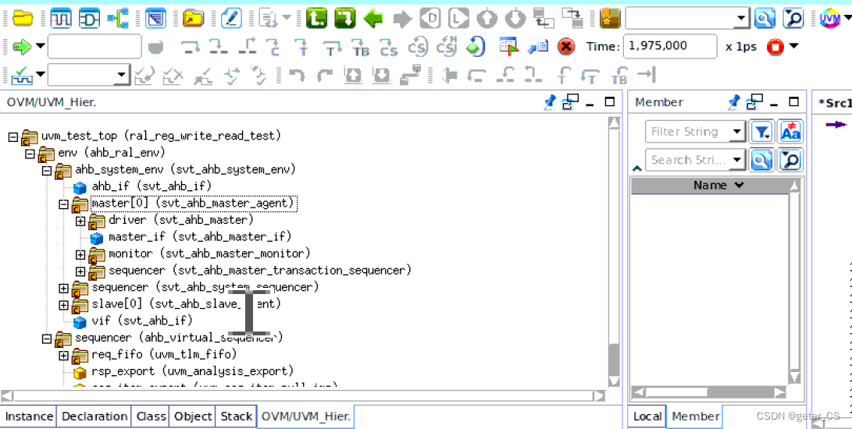Click the bookmark book icon
Viewport: 852px width, 429px height.
coord(610,19)
